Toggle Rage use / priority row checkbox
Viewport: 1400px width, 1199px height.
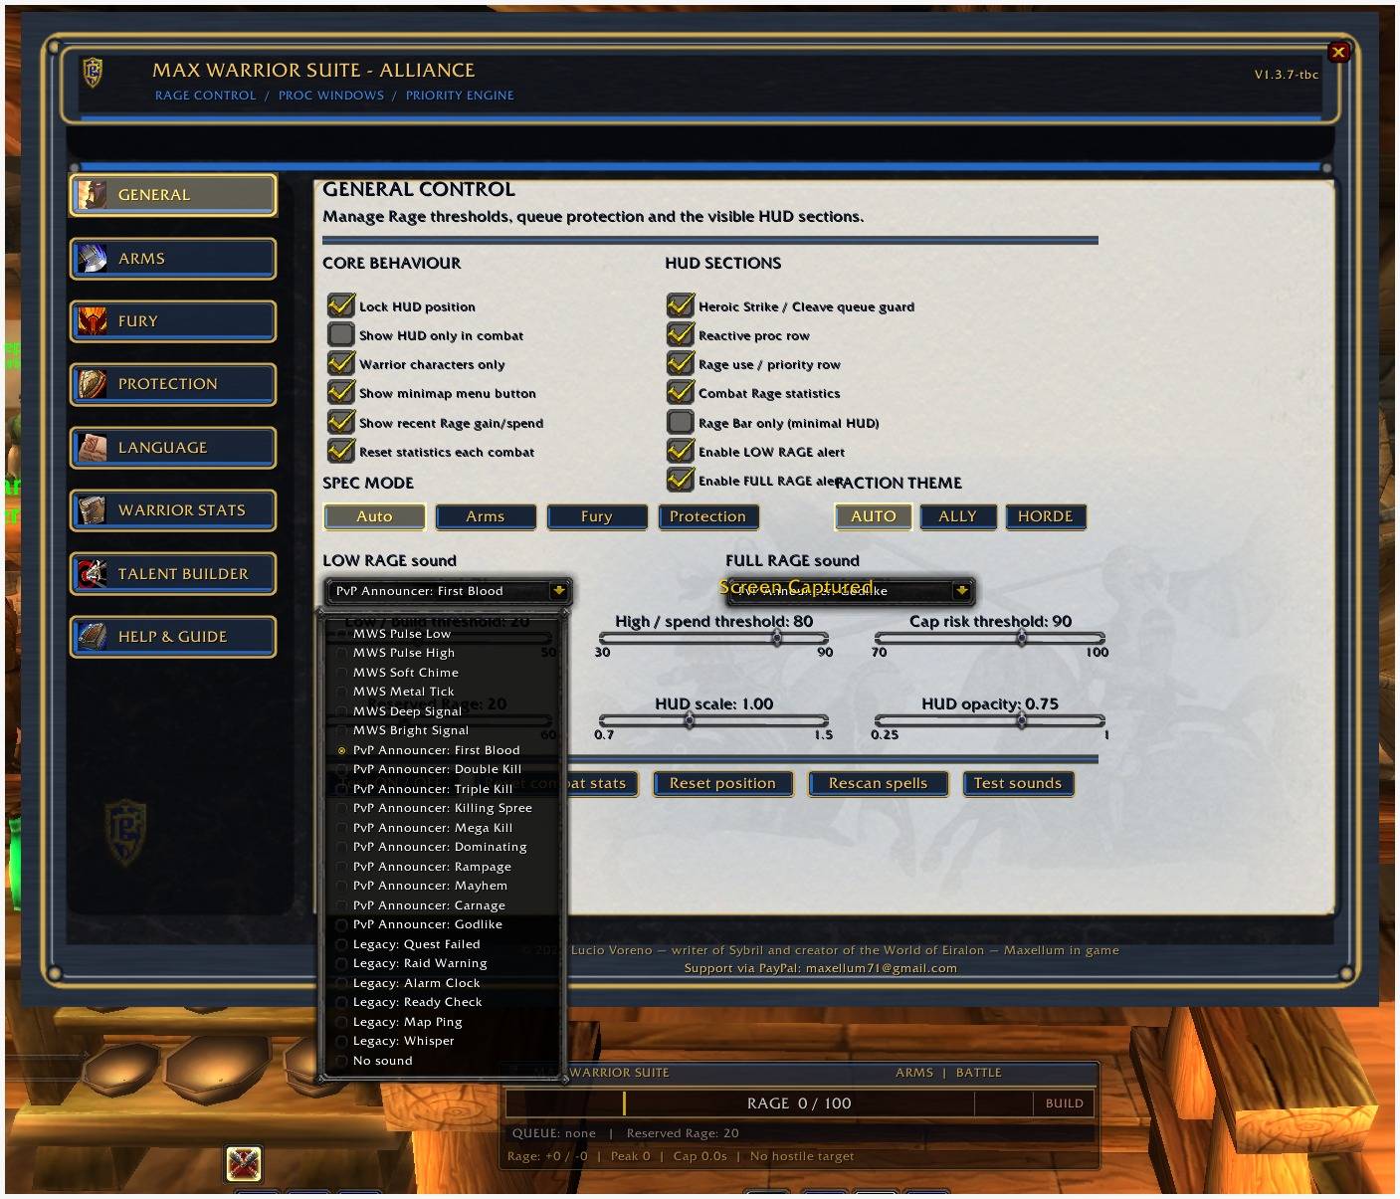[681, 363]
